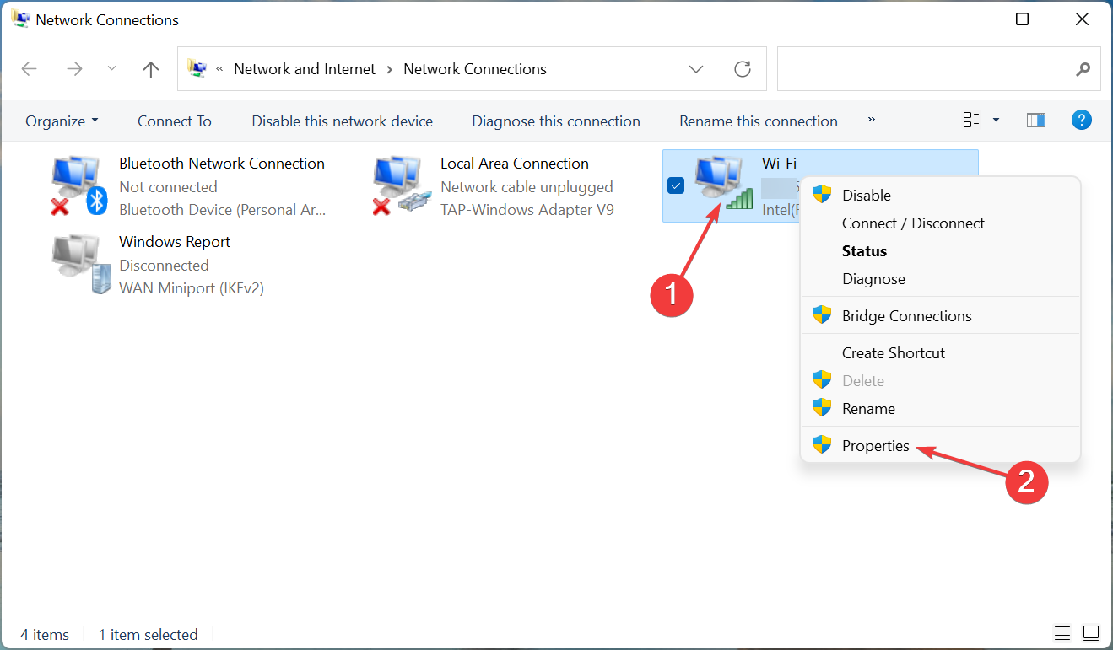The height and width of the screenshot is (650, 1113).
Task: Click the search box field
Action: [938, 69]
